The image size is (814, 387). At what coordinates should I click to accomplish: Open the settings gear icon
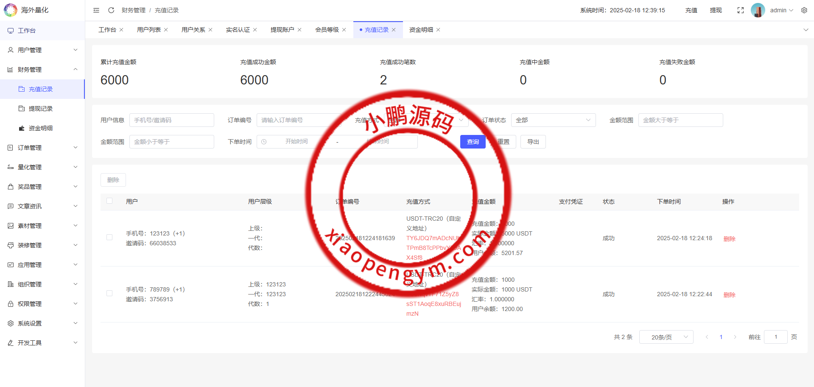tap(804, 10)
